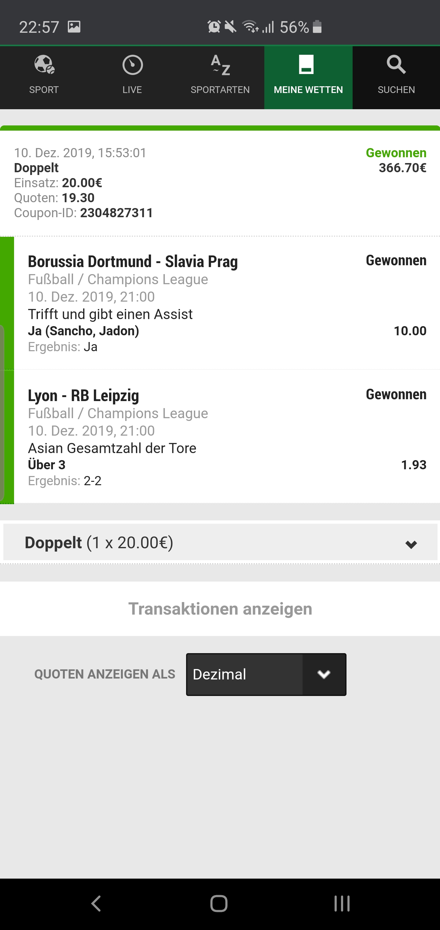This screenshot has height=930, width=440.
Task: Tap the 366.70€ winnings amount
Action: coord(402,168)
